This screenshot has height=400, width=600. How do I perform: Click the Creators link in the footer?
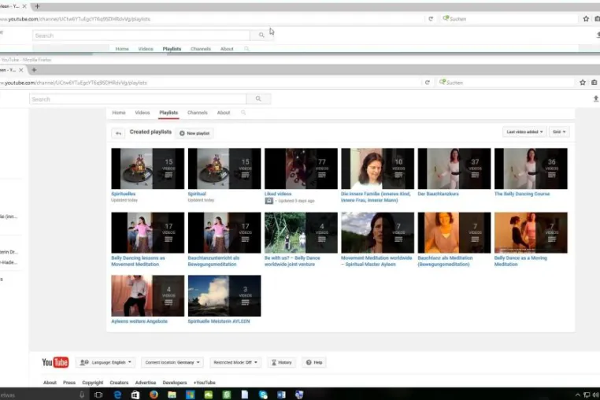click(119, 383)
